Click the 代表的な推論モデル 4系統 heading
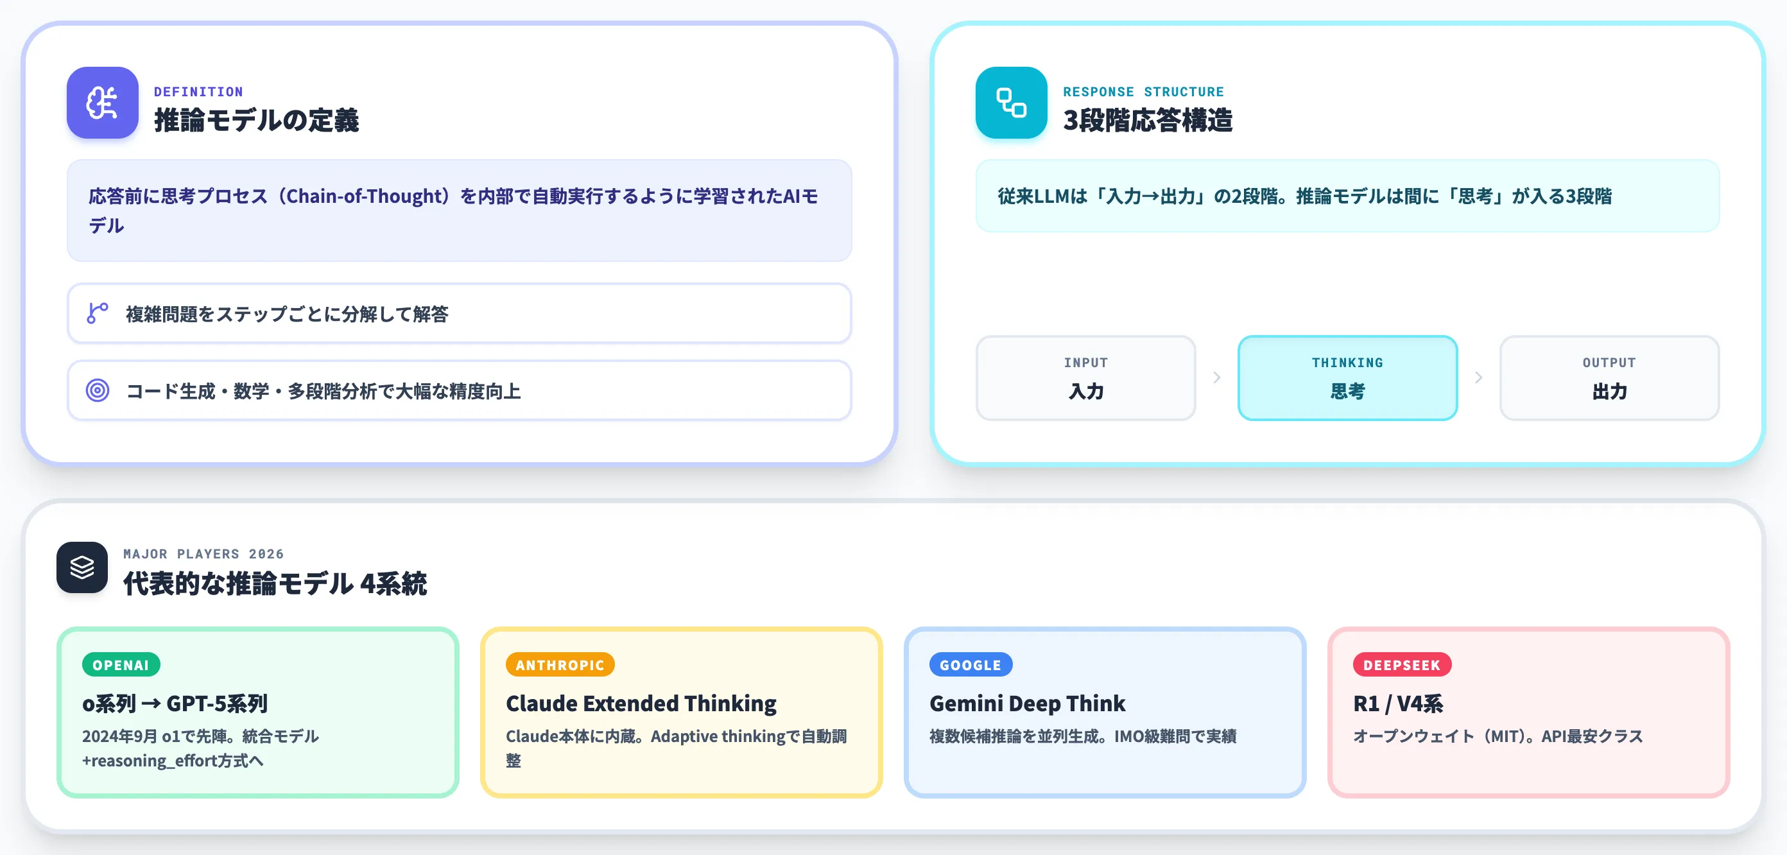Image resolution: width=1787 pixels, height=855 pixels. point(275,583)
